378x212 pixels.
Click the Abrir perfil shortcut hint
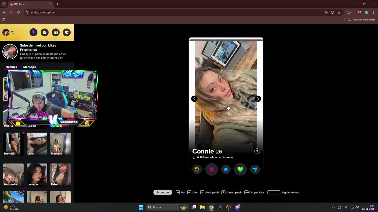click(x=209, y=192)
